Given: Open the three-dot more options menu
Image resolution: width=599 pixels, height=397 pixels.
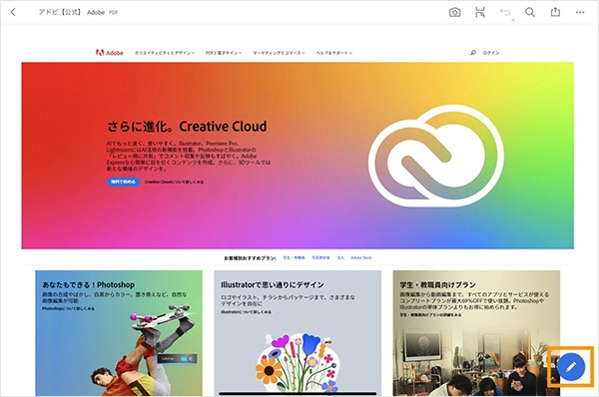Looking at the screenshot, I should coord(580,13).
